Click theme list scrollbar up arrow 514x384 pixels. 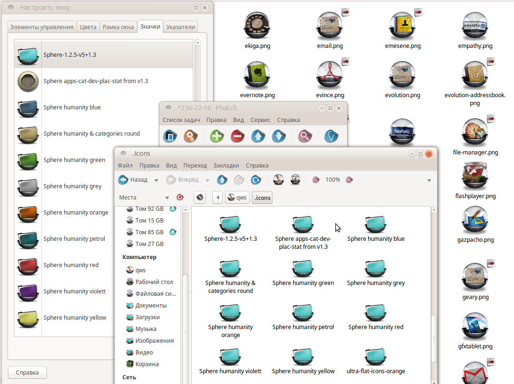point(197,43)
